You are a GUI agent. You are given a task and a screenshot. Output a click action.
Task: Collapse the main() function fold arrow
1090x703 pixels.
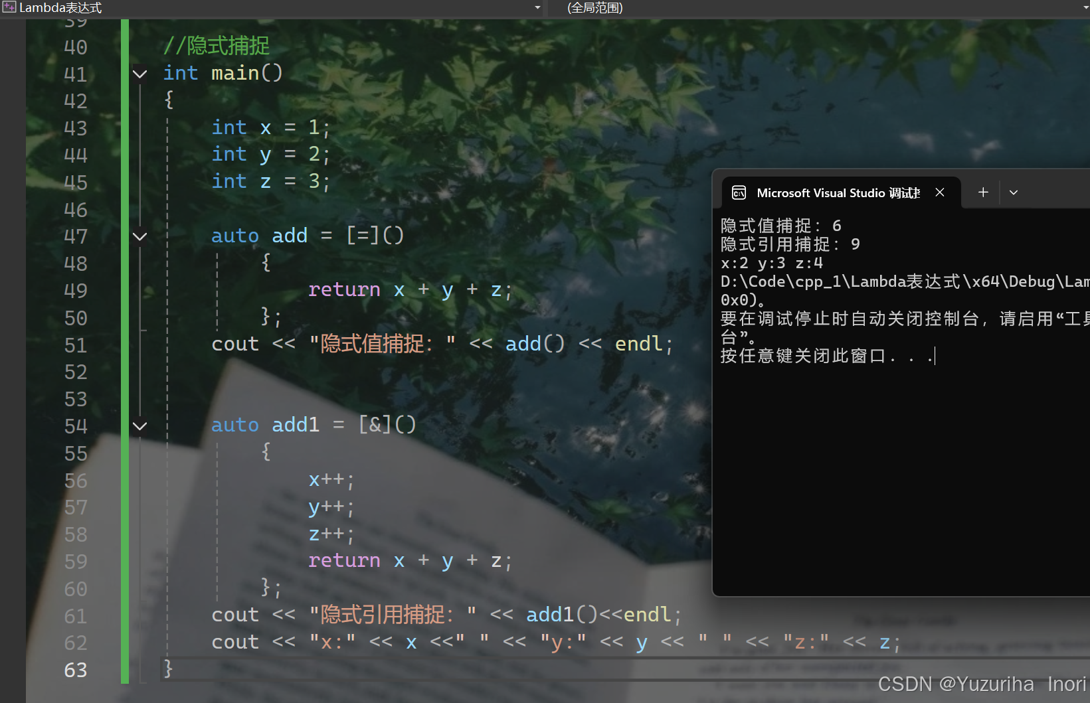coord(139,74)
